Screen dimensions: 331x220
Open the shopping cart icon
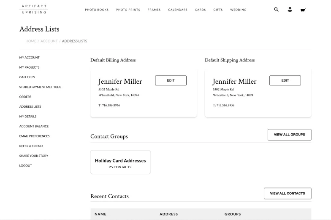303,10
